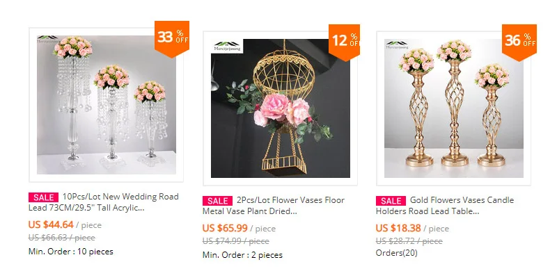Click the Orders(20) count

click(396, 253)
